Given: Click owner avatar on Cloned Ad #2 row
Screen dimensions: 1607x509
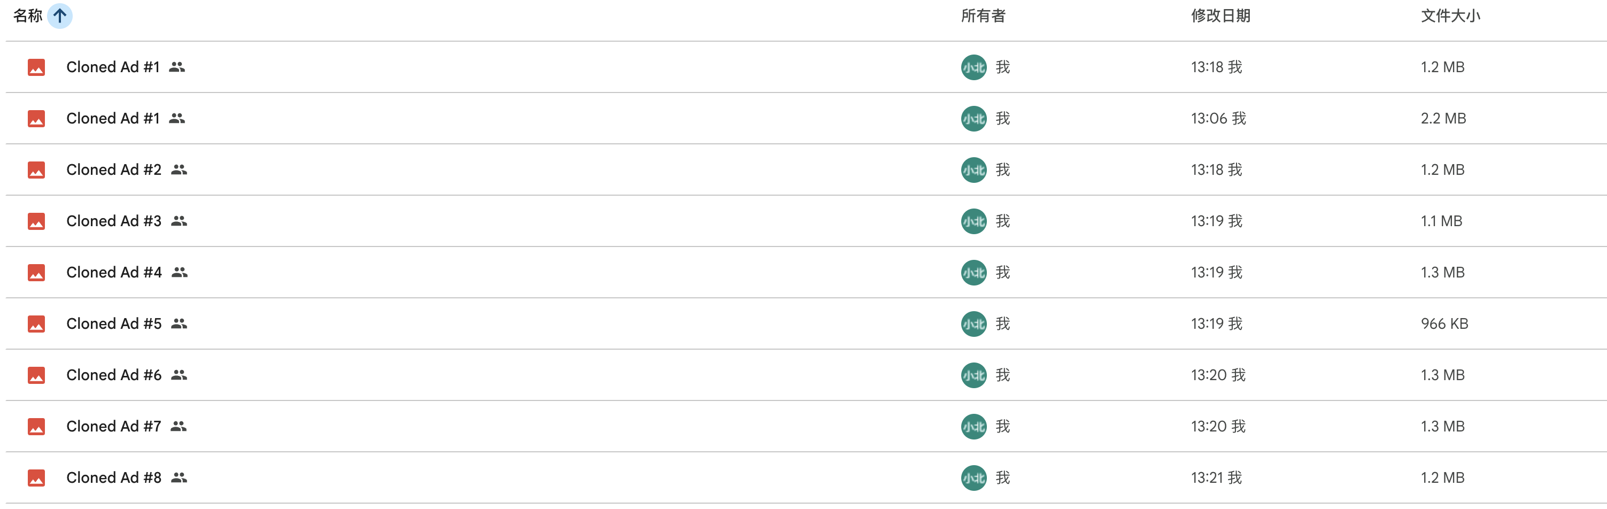Looking at the screenshot, I should 973,169.
